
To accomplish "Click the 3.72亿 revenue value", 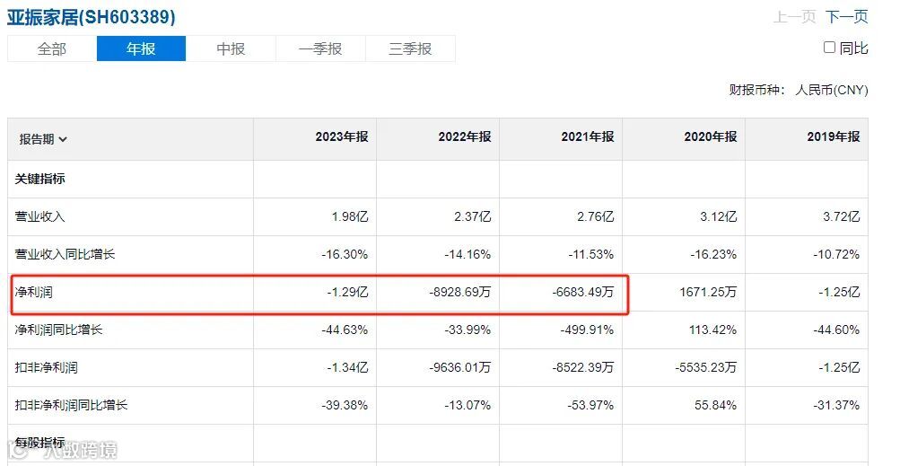I will pyautogui.click(x=841, y=216).
